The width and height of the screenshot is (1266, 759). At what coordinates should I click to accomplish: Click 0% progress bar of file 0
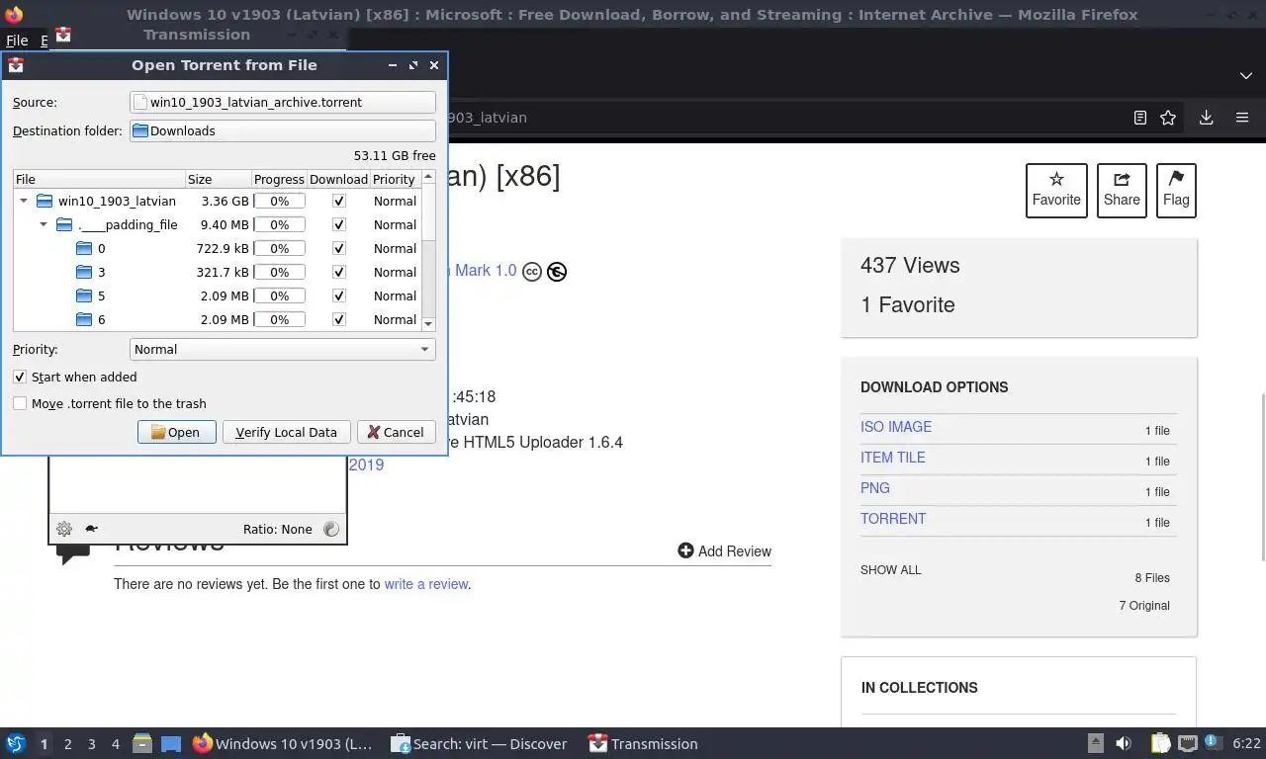point(279,248)
